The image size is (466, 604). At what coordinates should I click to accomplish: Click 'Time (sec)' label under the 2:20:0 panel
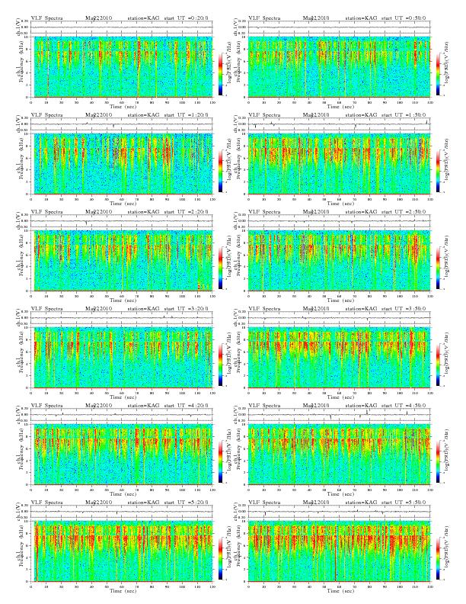[123, 300]
